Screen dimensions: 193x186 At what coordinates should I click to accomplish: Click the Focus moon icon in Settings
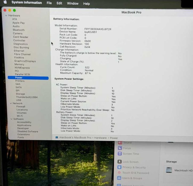click(120, 148)
